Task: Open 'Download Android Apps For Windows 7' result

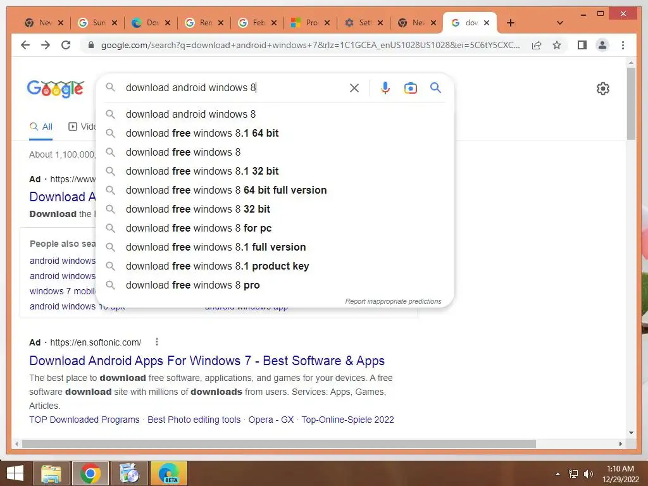Action: click(207, 361)
